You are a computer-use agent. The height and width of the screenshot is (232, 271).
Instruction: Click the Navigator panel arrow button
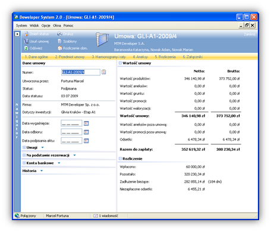coord(17,34)
